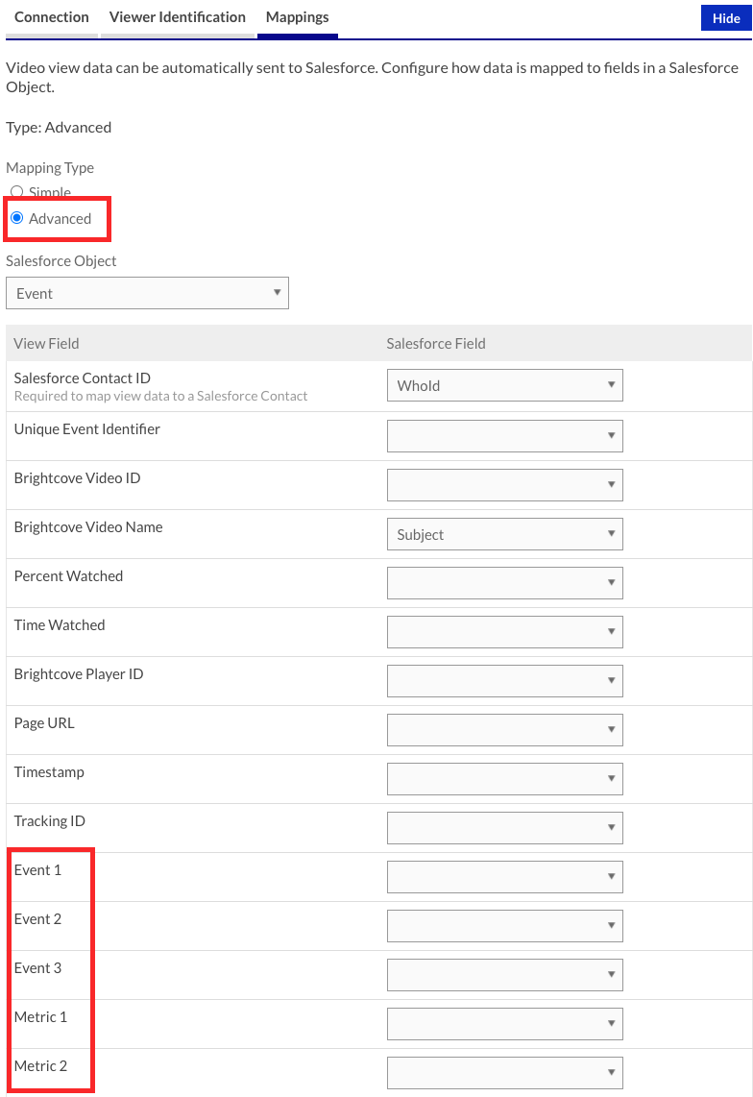Open the Time Watched dropdown

pos(504,631)
